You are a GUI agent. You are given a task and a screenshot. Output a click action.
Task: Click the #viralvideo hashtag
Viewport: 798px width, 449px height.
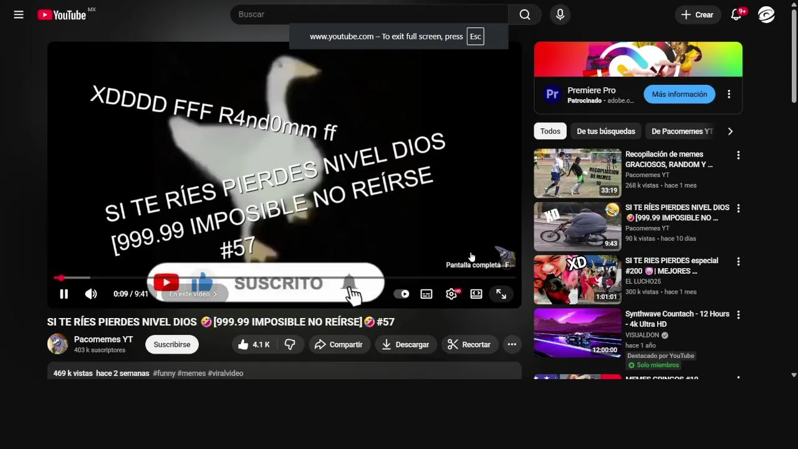coord(226,374)
